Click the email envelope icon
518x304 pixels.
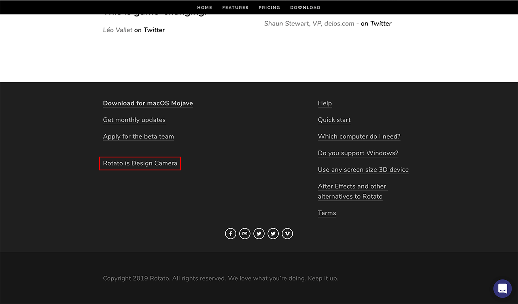pos(244,234)
